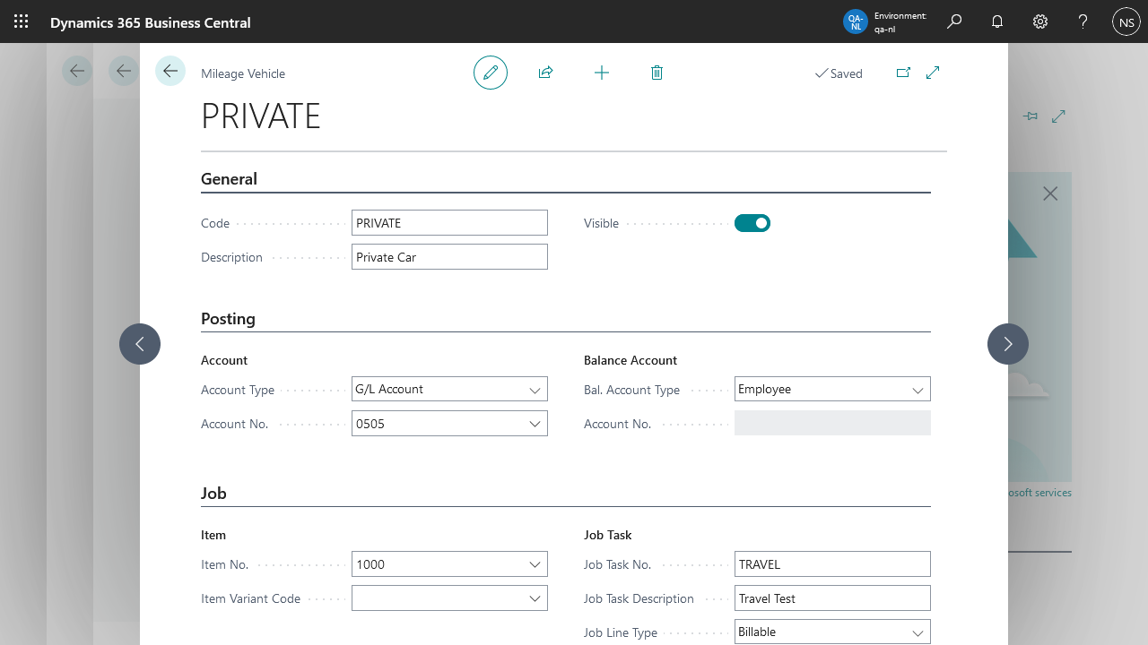Toggle the Visible switch off
The height and width of the screenshot is (645, 1148).
(752, 223)
